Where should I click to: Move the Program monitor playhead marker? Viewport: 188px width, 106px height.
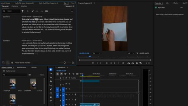90,57
